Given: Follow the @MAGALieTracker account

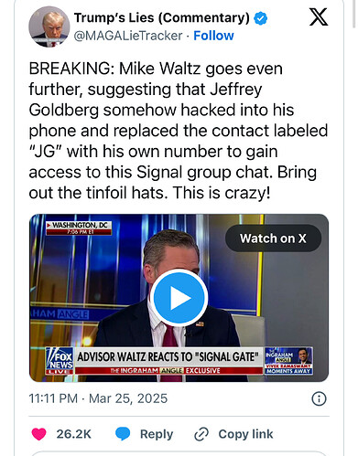Looking at the screenshot, I should 213,36.
